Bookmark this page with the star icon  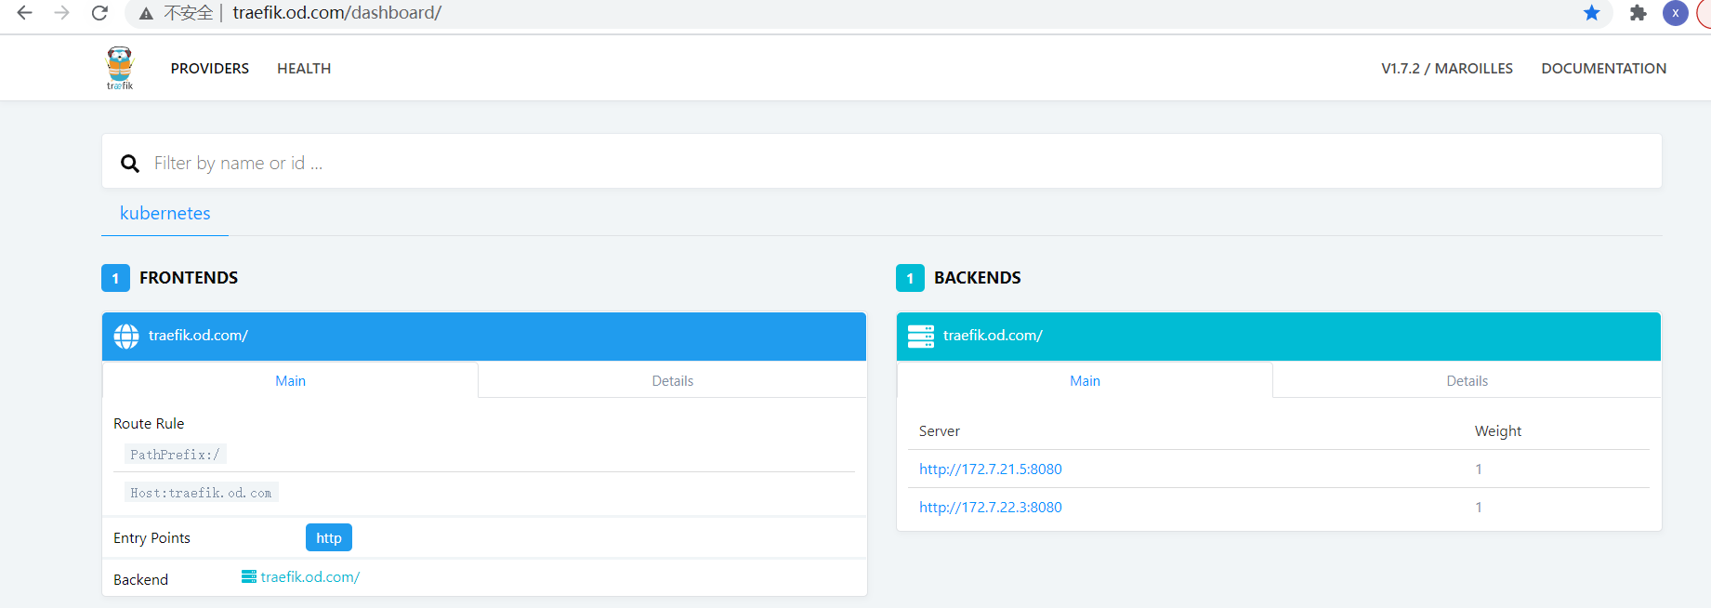[1592, 13]
